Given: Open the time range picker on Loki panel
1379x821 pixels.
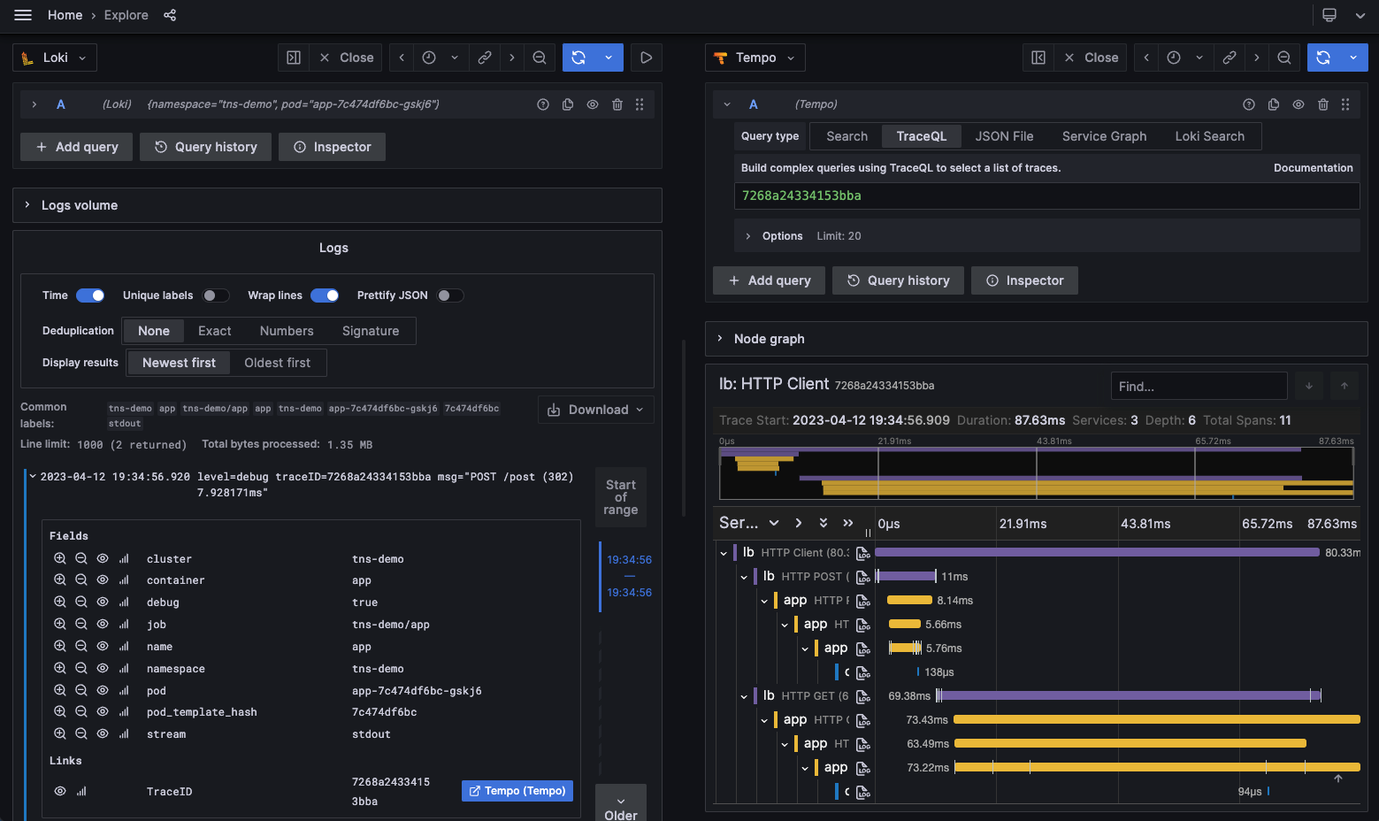Looking at the screenshot, I should click(x=431, y=58).
